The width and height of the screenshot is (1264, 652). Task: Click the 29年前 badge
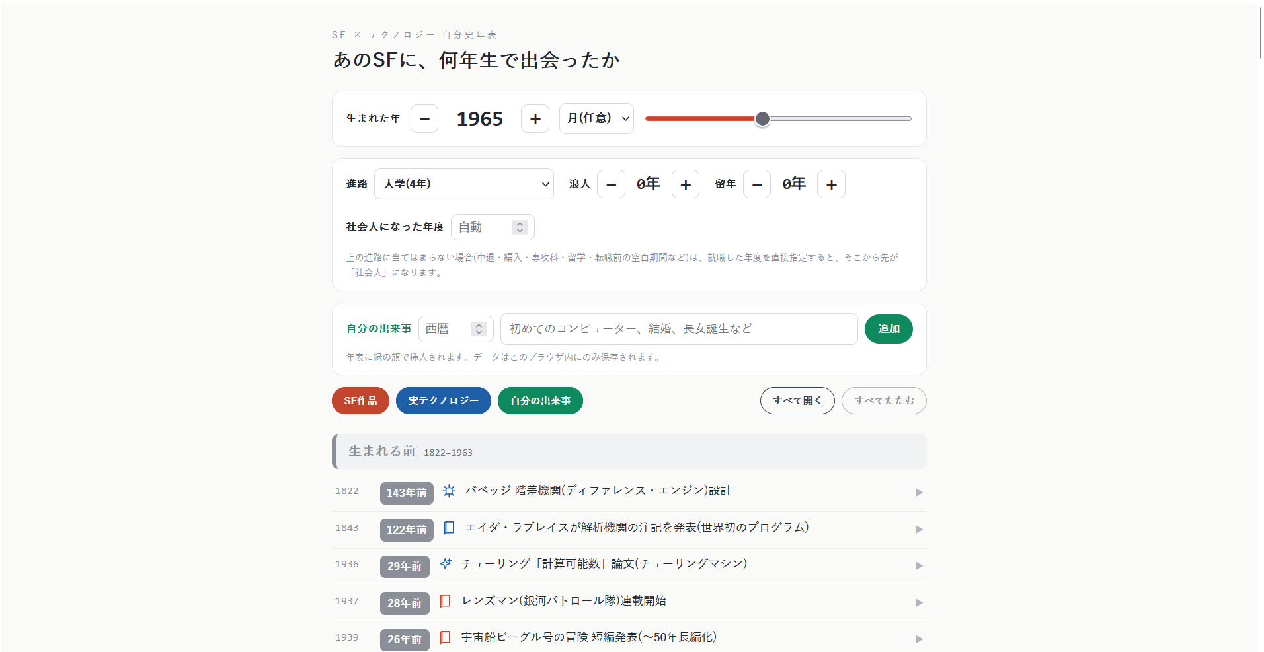pos(405,567)
